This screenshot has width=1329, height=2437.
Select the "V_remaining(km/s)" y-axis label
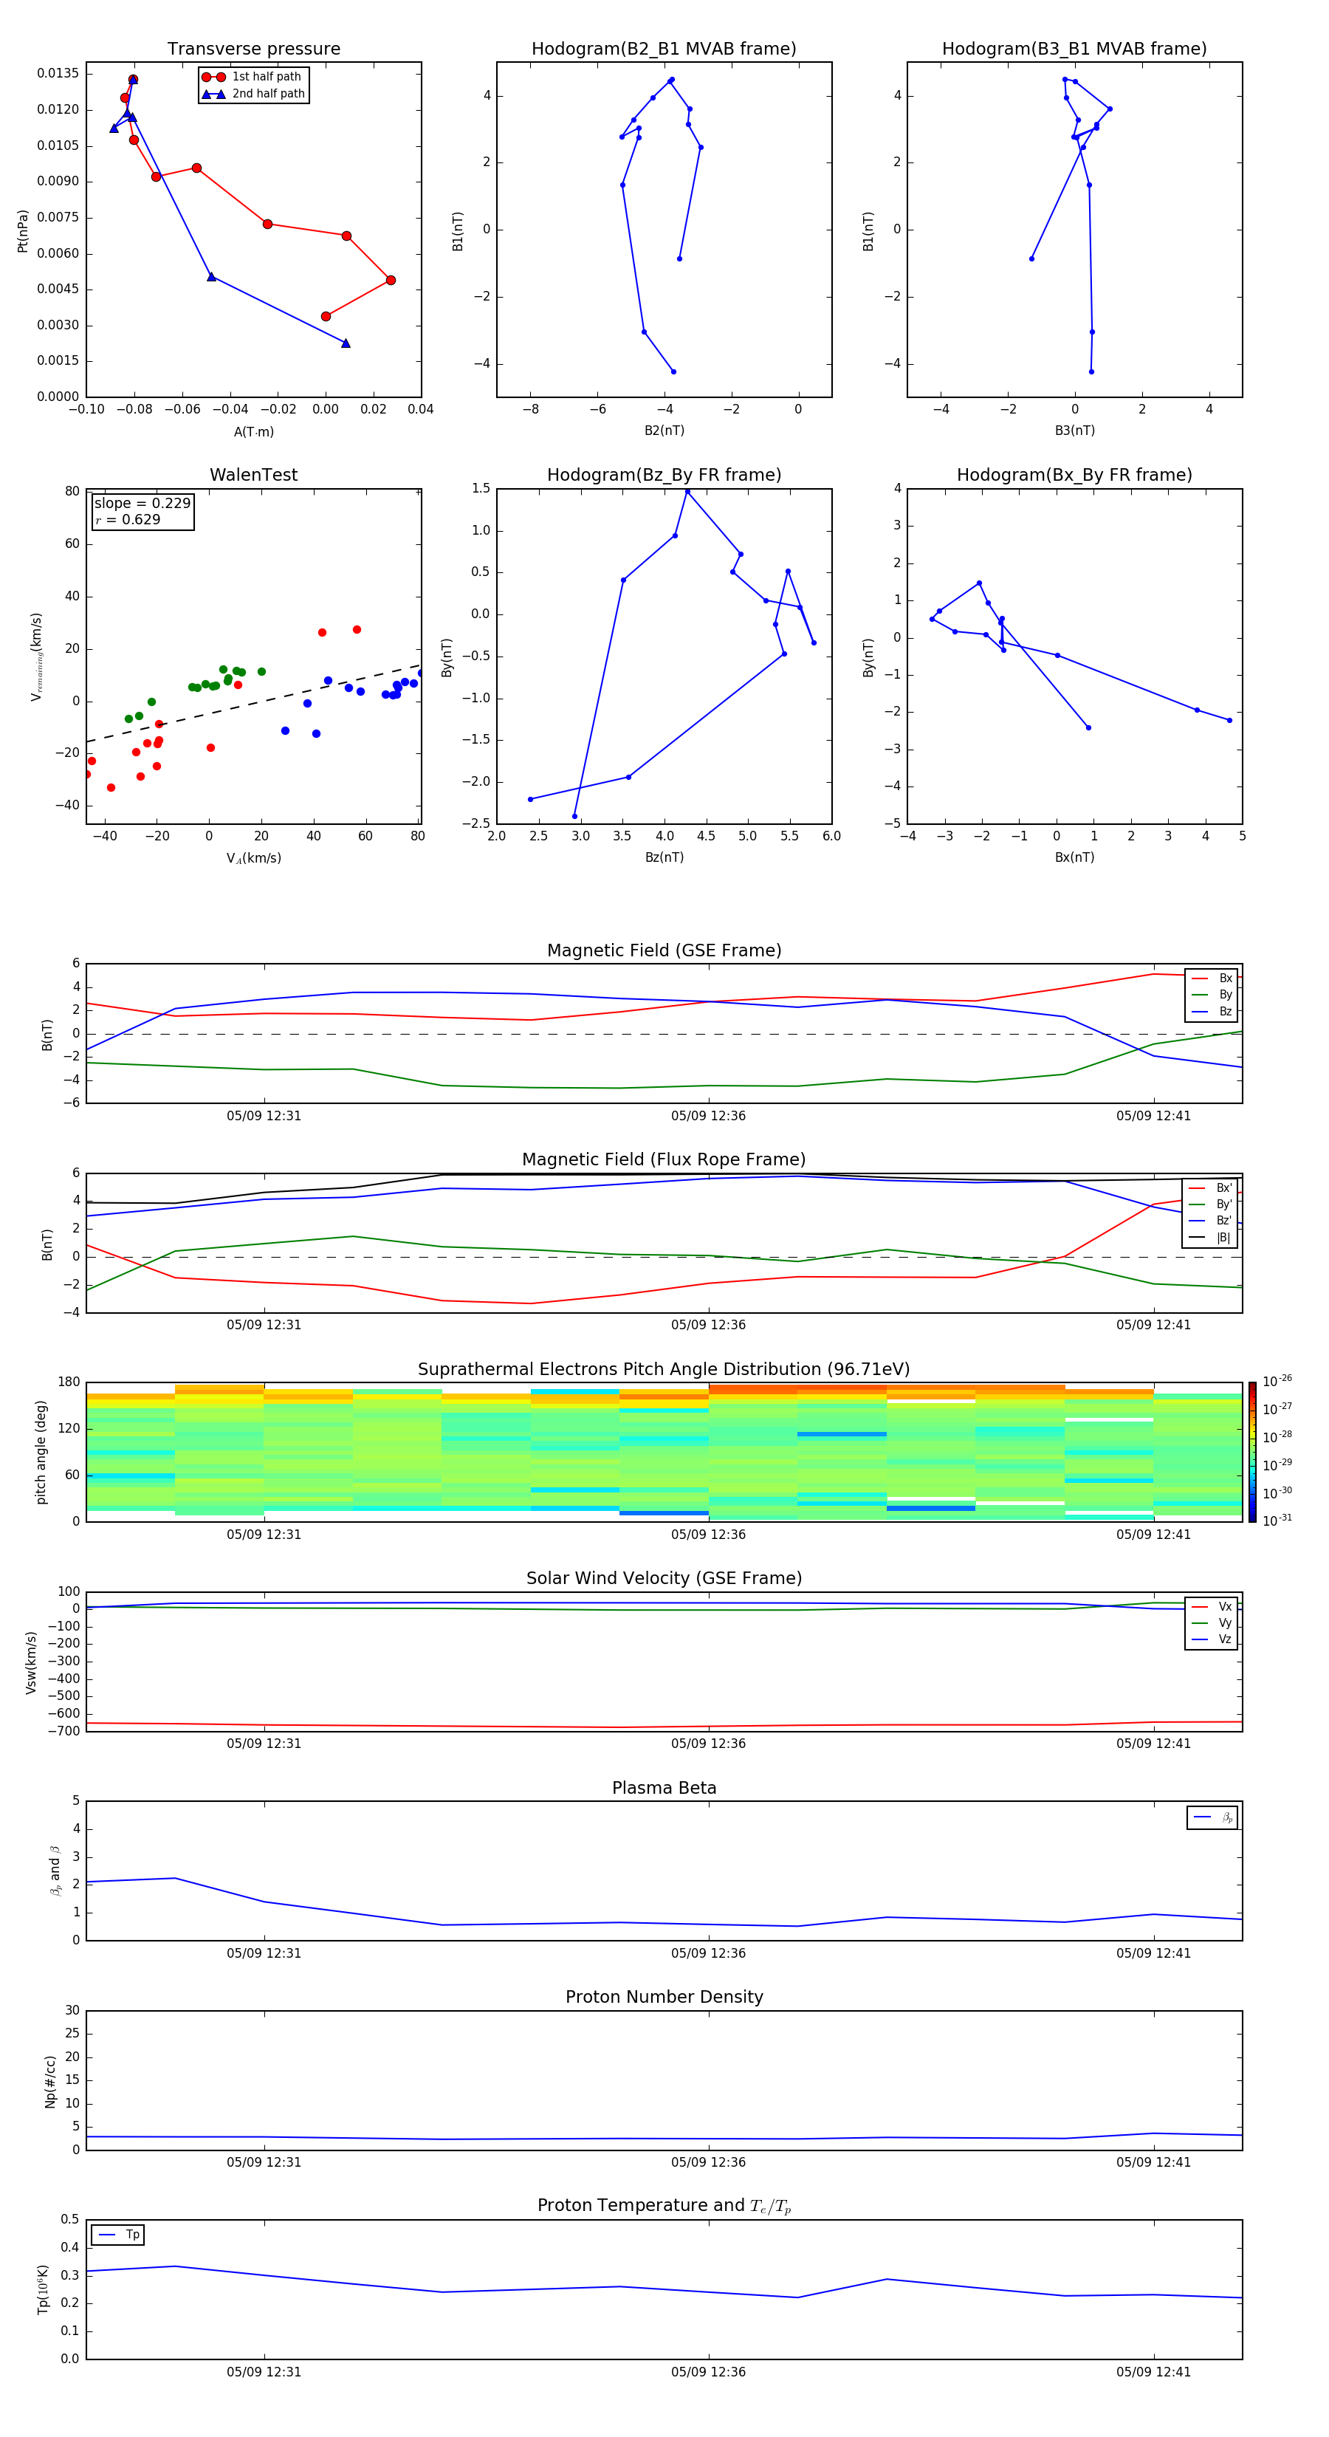37,657
